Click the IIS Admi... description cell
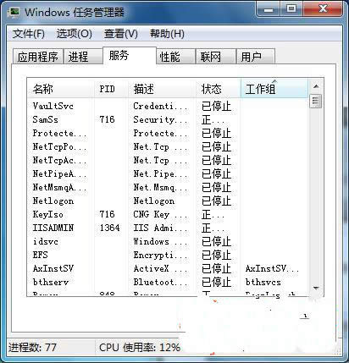This screenshot has height=363, width=349. click(160, 228)
